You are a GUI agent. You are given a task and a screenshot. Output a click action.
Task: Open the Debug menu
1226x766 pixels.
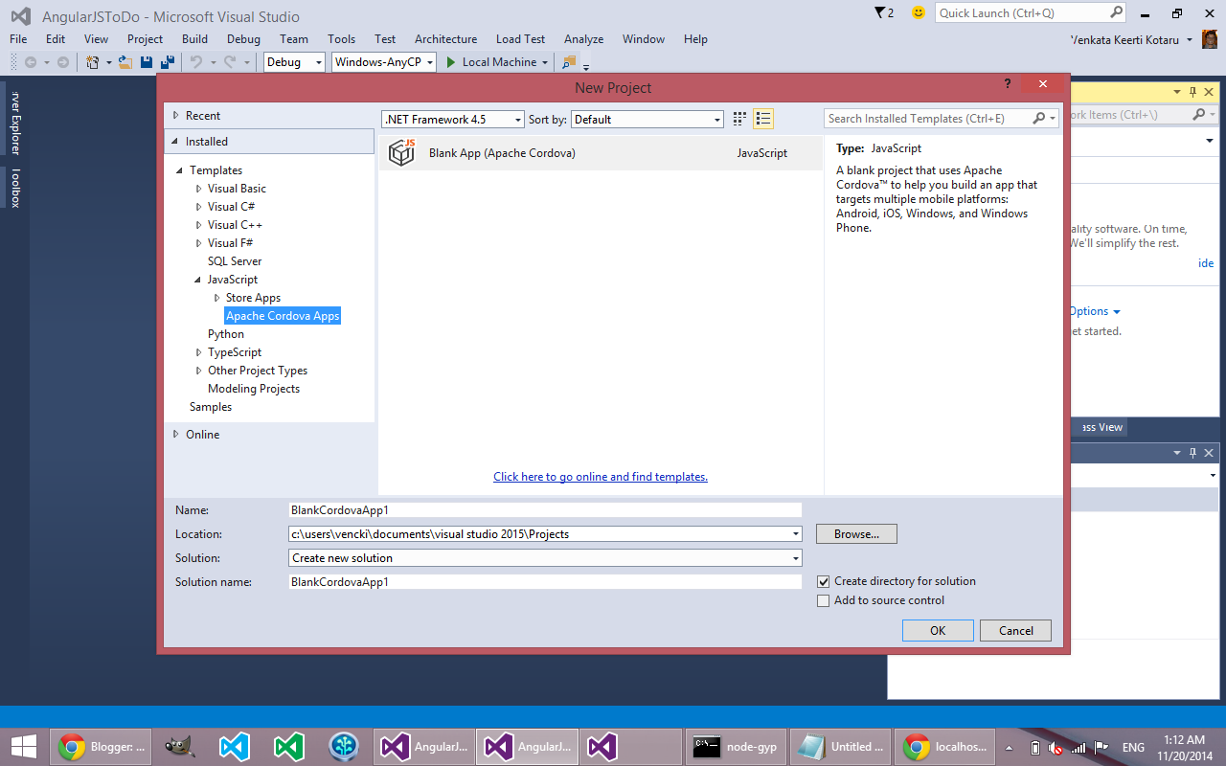click(242, 39)
